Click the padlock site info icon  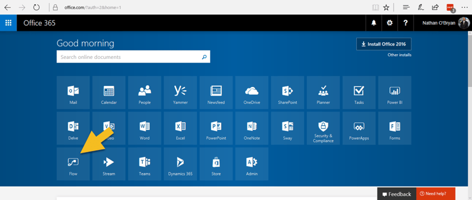[x=55, y=7]
